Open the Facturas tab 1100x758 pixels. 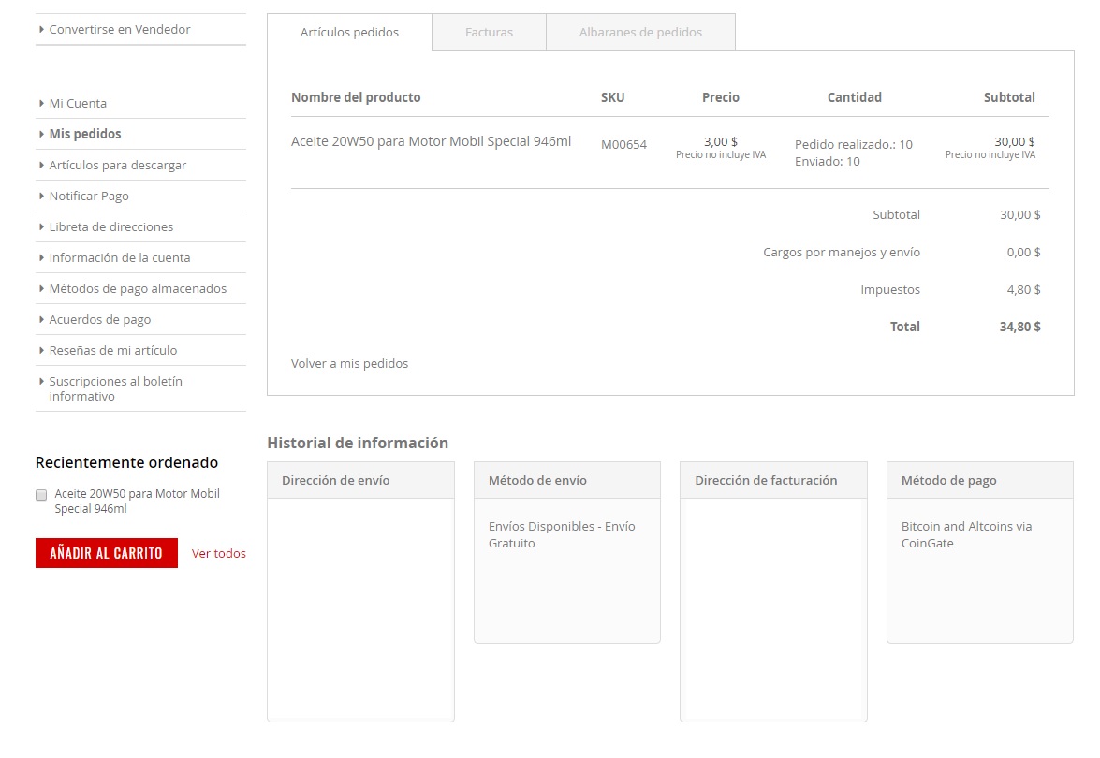(x=489, y=32)
